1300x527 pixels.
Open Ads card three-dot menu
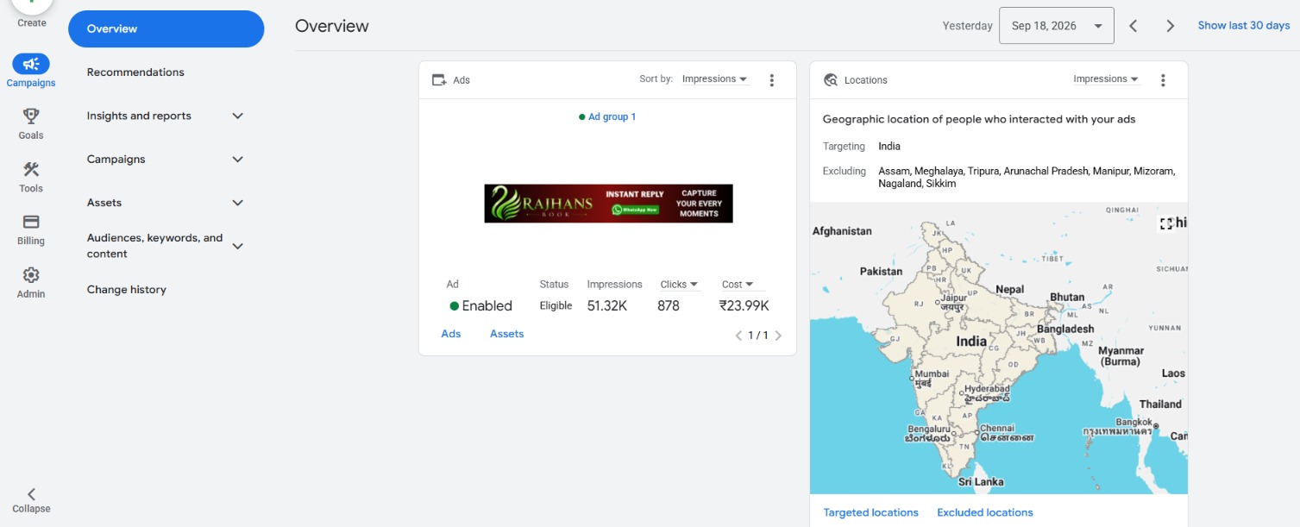[x=772, y=80]
